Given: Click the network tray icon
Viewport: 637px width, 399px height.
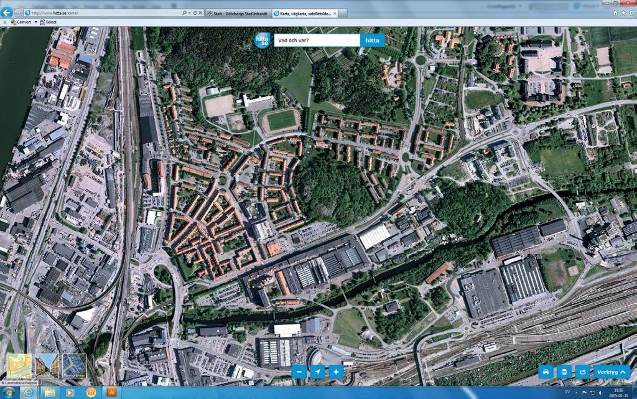Looking at the screenshot, I should (593, 393).
